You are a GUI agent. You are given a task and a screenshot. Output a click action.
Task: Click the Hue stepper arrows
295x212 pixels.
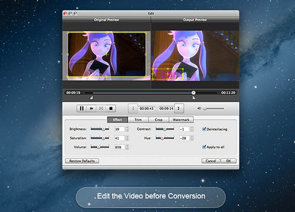click(192, 138)
